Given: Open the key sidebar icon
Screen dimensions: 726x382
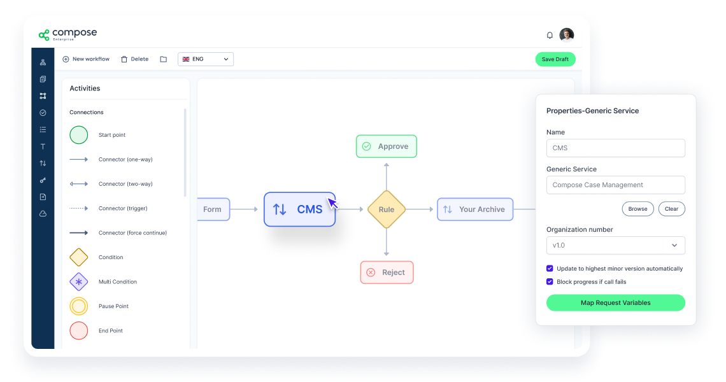Looking at the screenshot, I should (x=43, y=180).
